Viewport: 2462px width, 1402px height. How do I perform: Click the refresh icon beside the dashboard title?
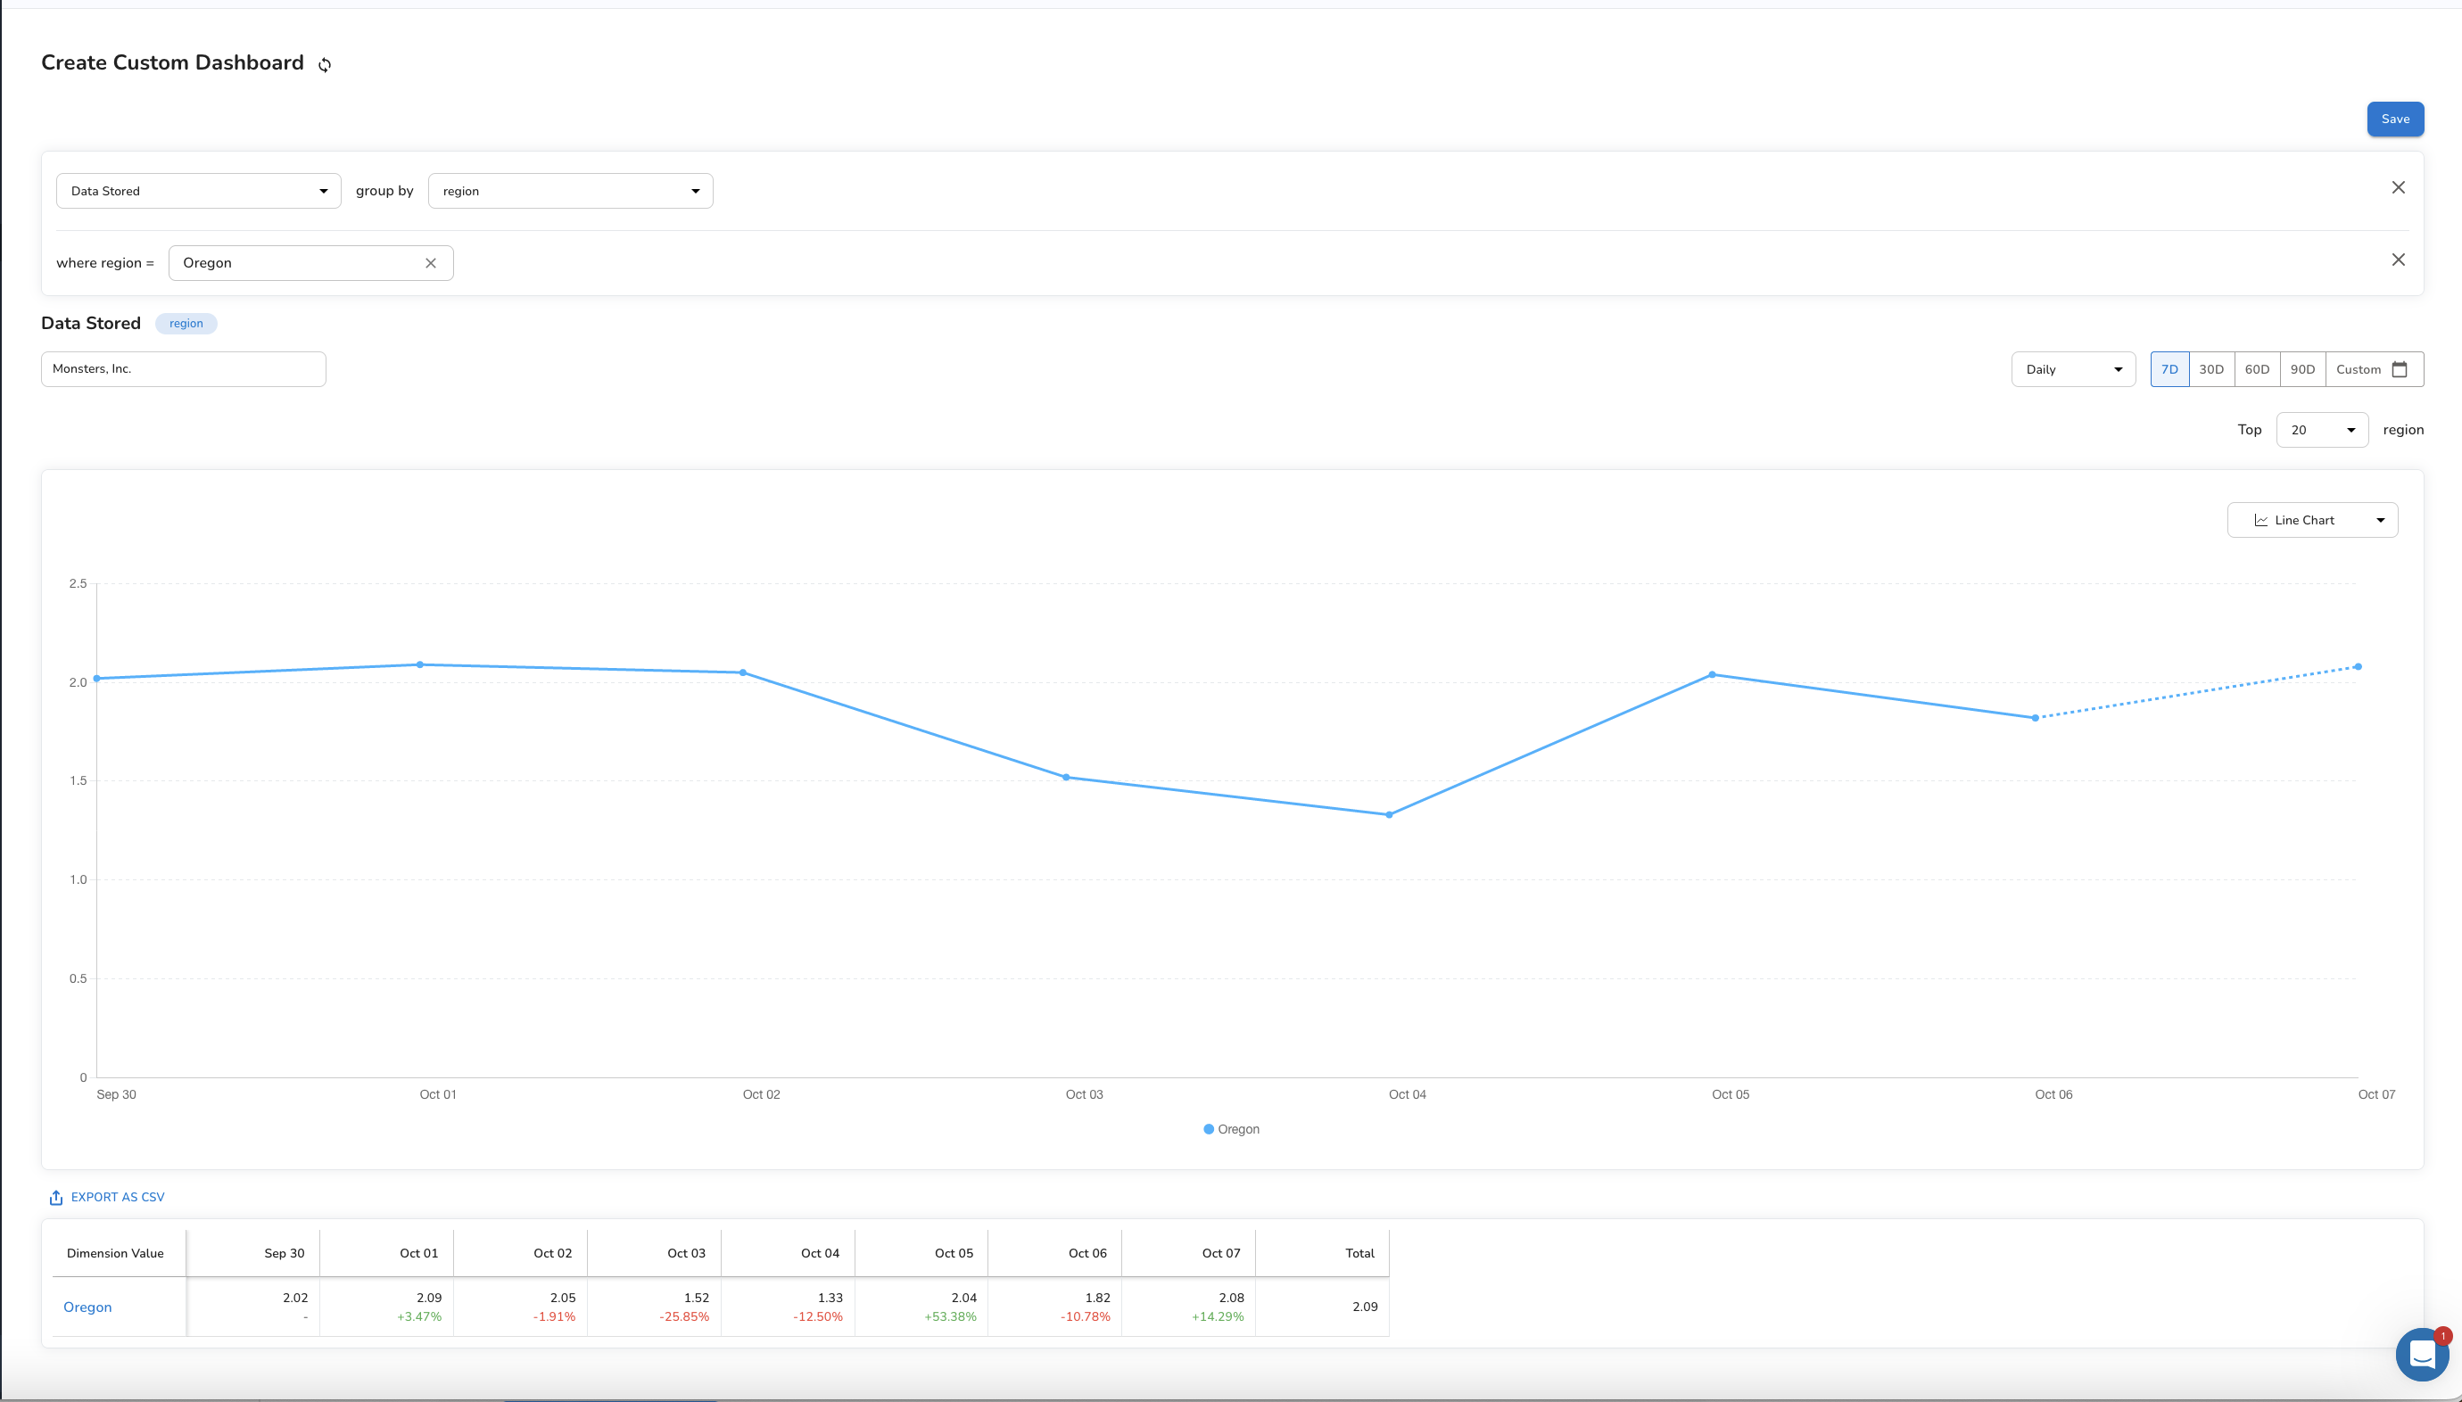[325, 64]
